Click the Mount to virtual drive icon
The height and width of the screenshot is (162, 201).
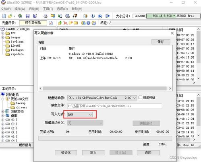[67, 16]
